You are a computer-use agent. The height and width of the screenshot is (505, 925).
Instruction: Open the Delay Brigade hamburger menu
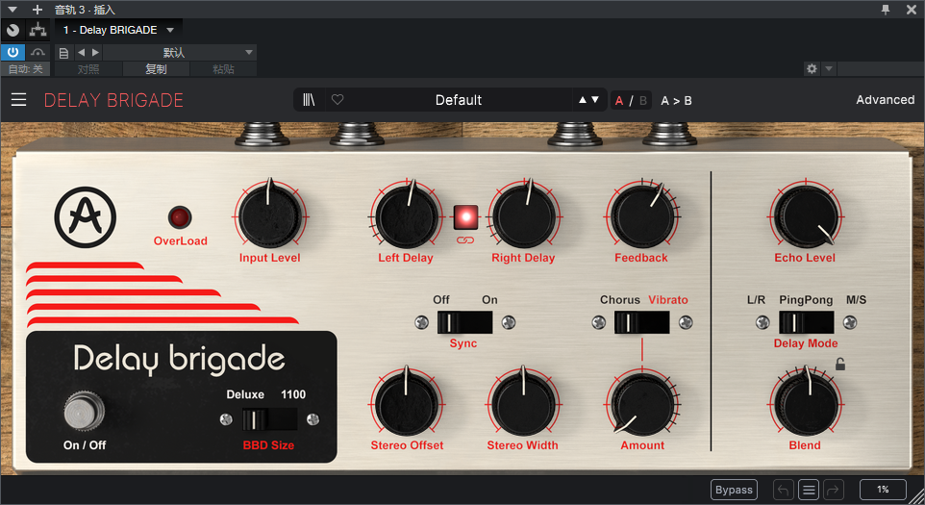19,100
